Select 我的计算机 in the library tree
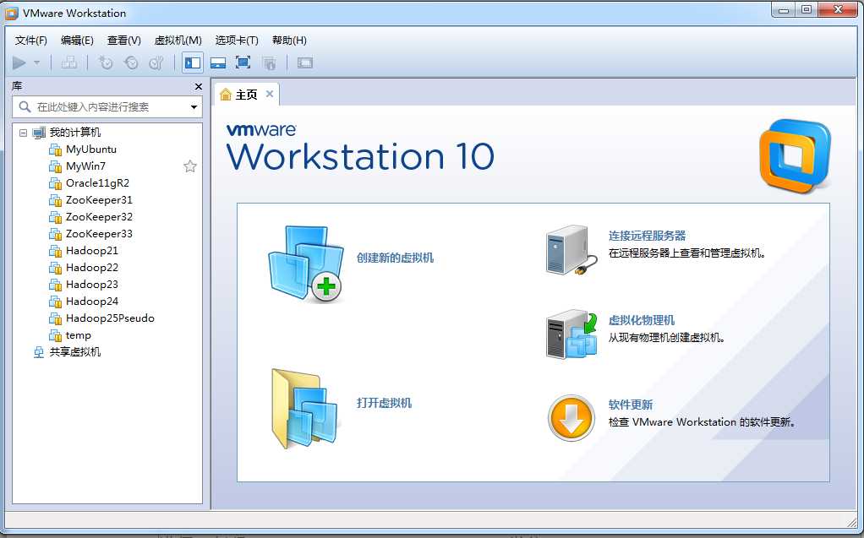The height and width of the screenshot is (538, 864). click(75, 132)
